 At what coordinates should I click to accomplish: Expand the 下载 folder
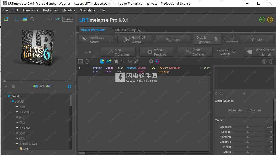[14, 107]
